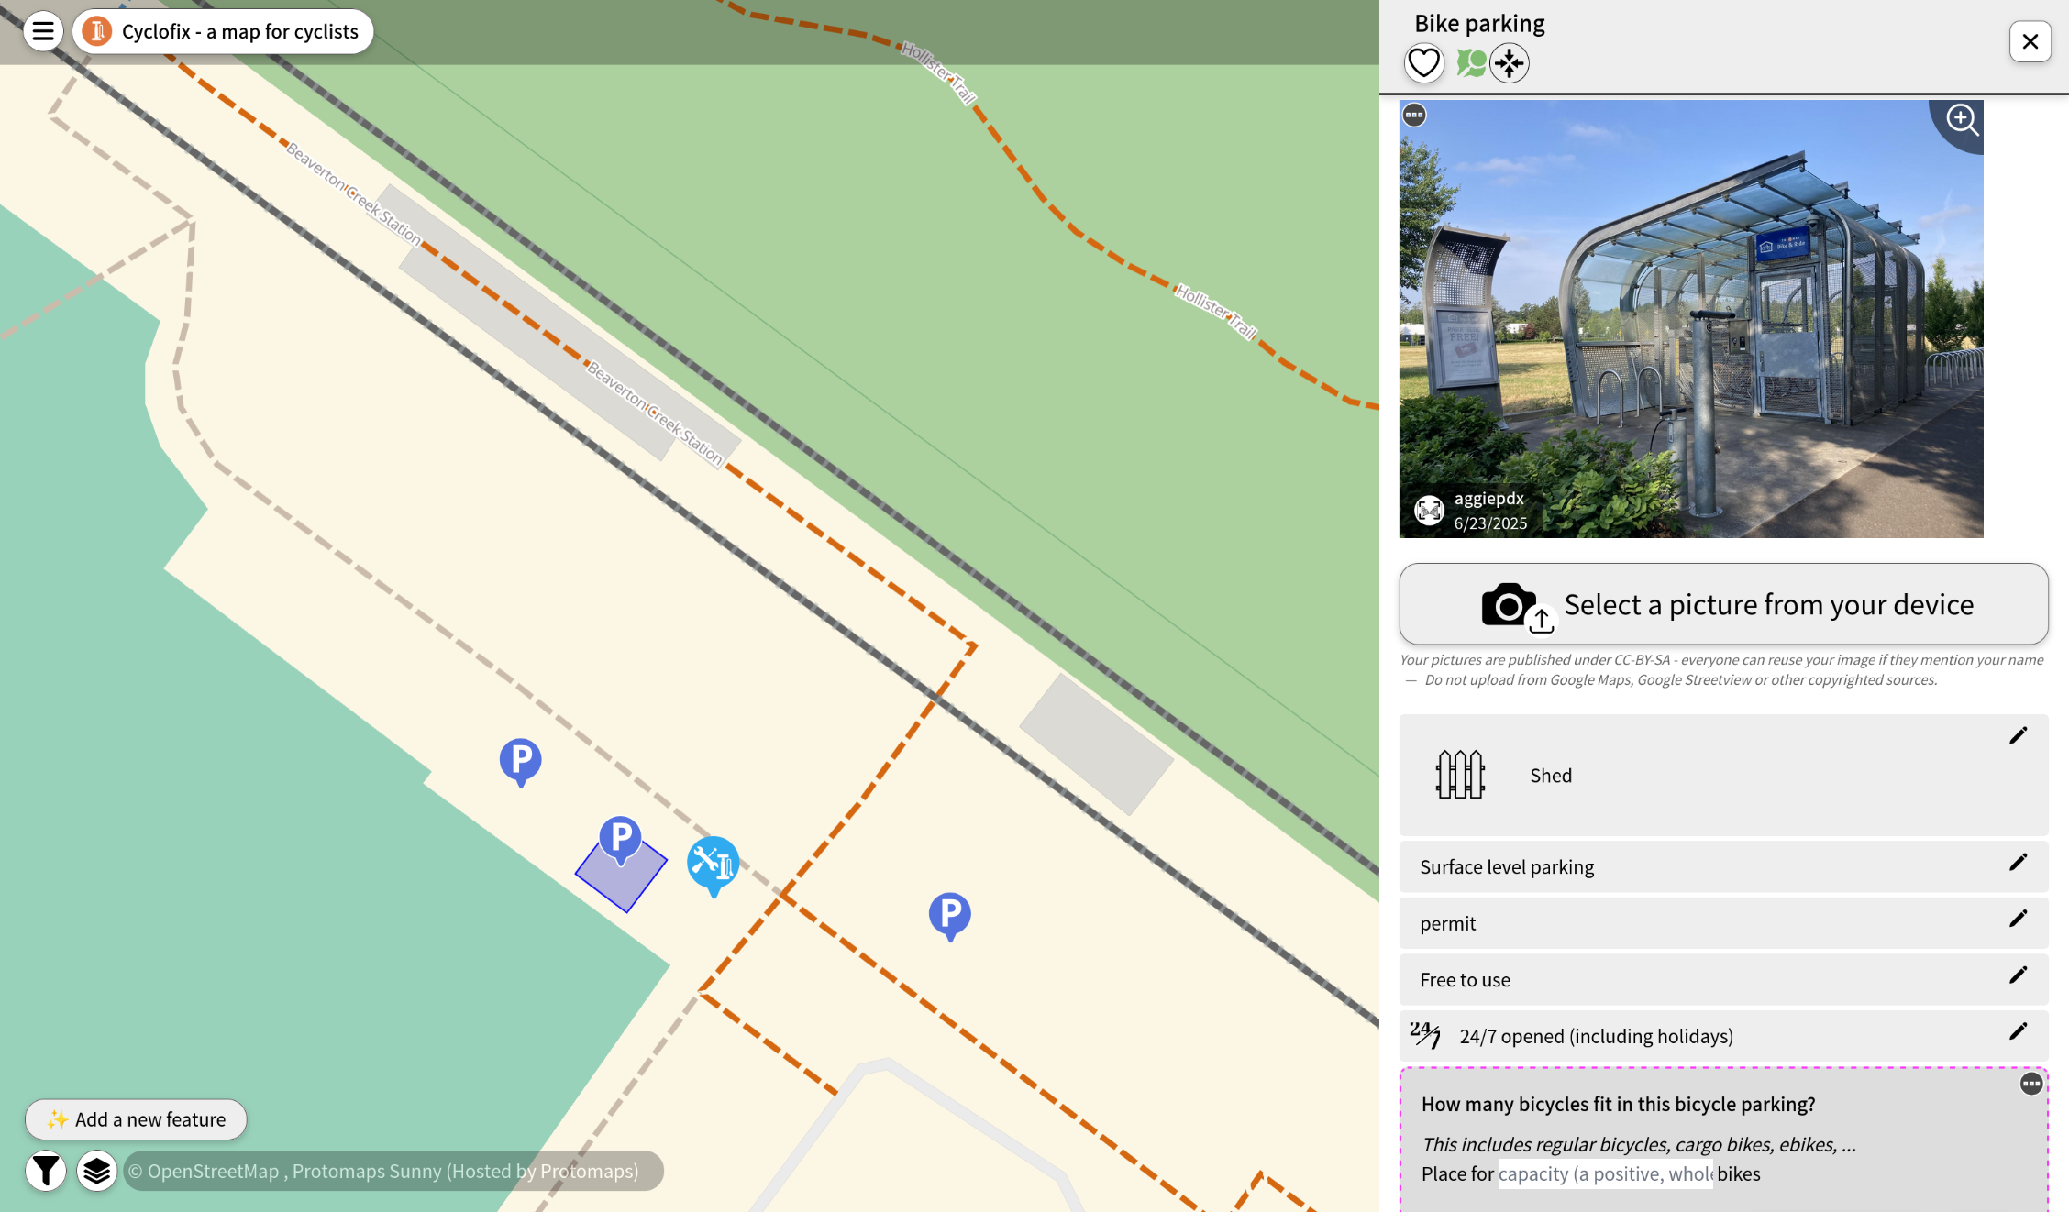2069x1212 pixels.
Task: Edit the 24/7 opening hours
Action: tap(2018, 1031)
